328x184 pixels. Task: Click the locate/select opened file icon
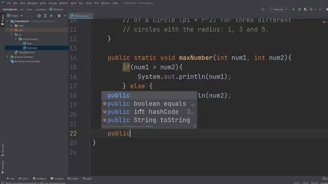[x=39, y=16]
